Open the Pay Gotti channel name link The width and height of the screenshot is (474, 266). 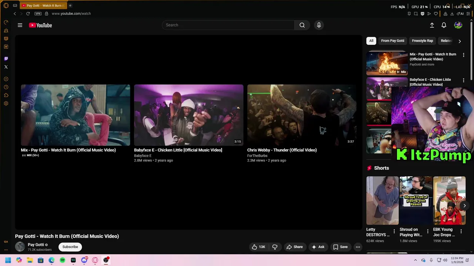point(36,245)
